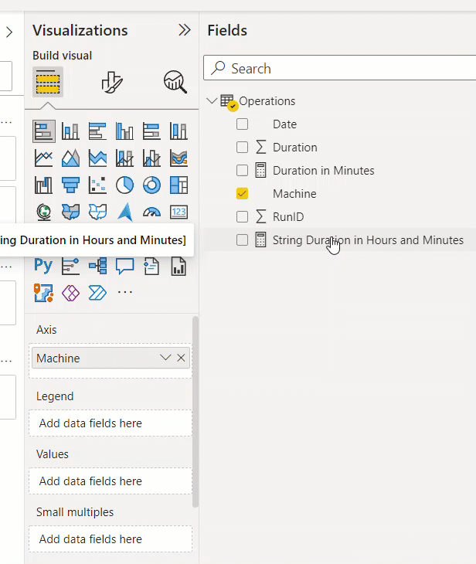
Task: Add a Python visual
Action: [44, 266]
